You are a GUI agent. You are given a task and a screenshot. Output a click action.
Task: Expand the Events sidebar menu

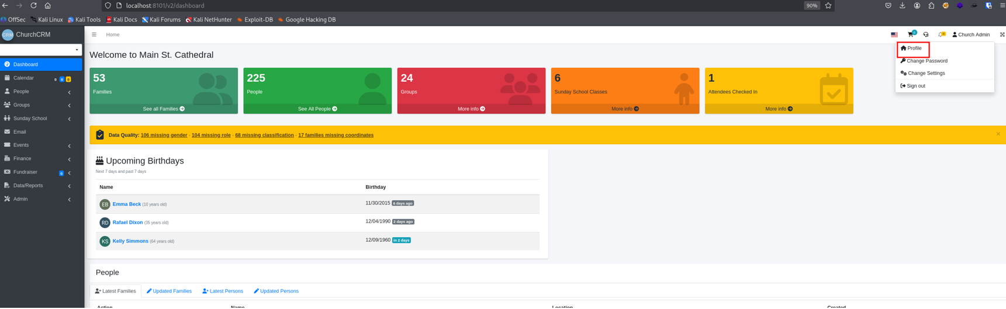click(41, 145)
